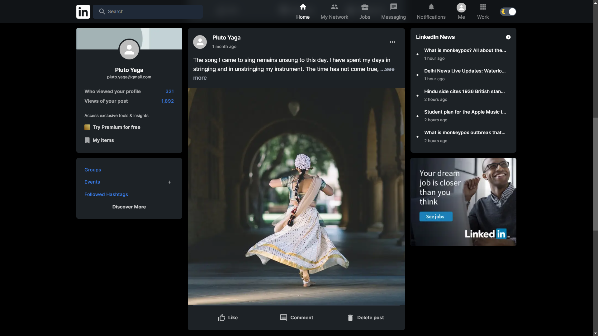Open the Messaging chat icon
This screenshot has height=336, width=598.
(x=393, y=7)
